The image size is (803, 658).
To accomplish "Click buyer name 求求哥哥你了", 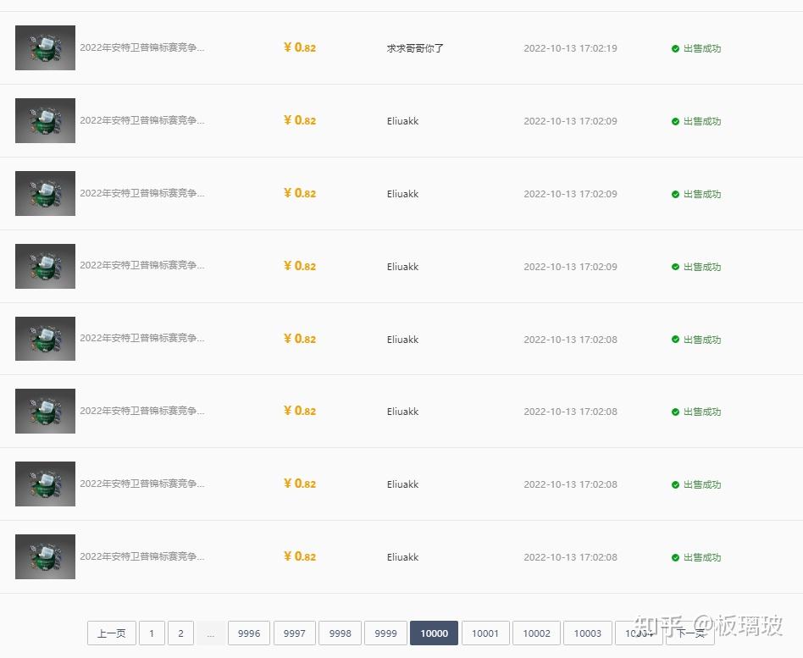I will click(415, 48).
